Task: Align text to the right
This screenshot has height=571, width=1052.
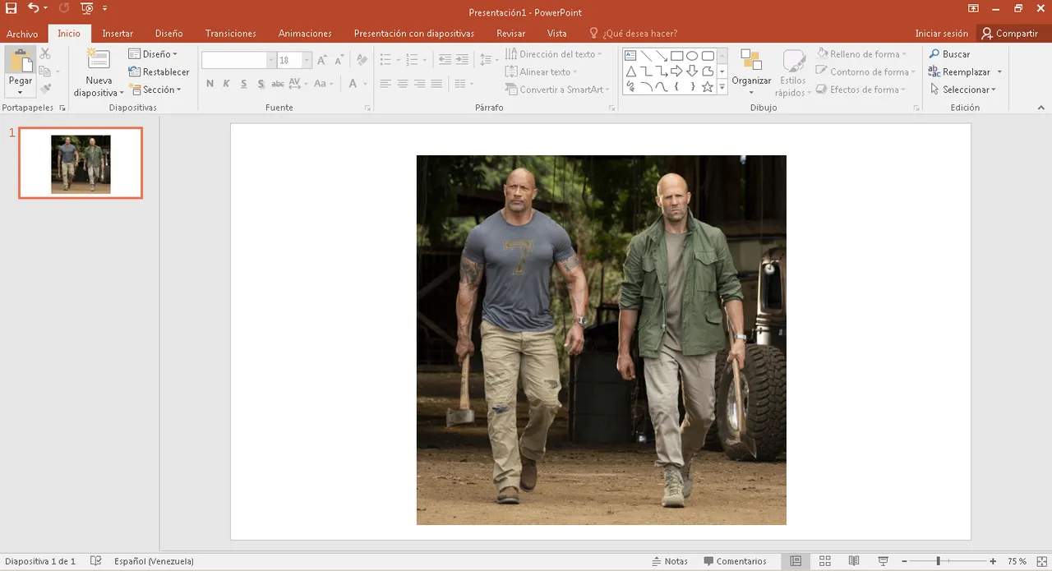Action: [419, 84]
